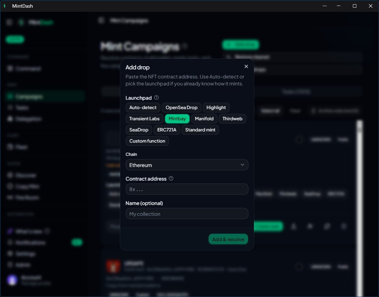Choose the Thirdweb launchpad chip

(232, 119)
